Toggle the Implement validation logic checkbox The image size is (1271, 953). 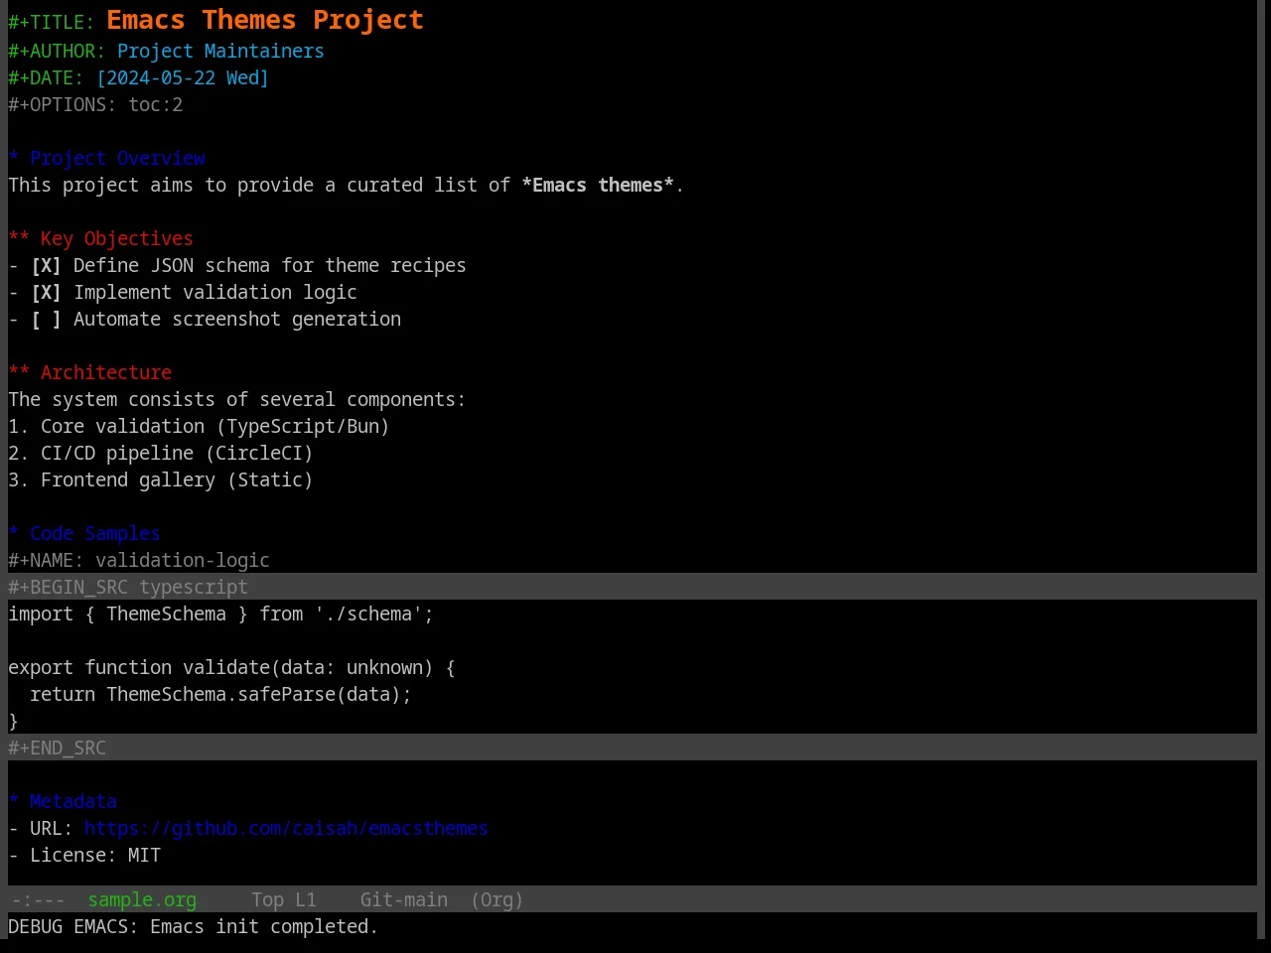[46, 293]
